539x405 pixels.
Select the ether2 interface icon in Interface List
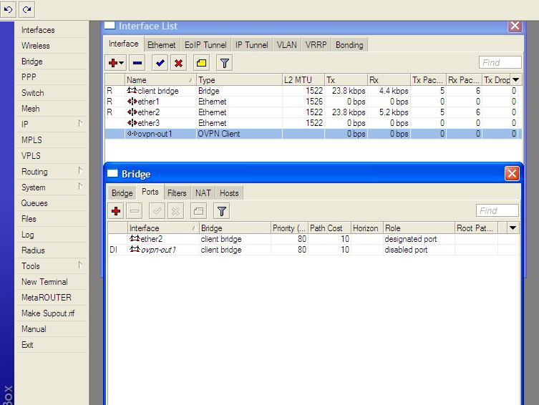132,112
